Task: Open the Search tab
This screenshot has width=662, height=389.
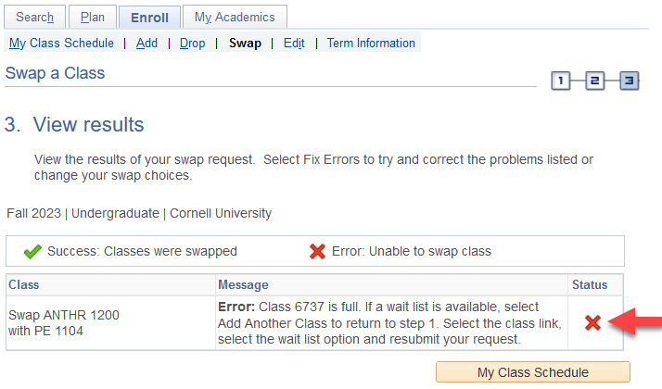Action: click(x=35, y=17)
